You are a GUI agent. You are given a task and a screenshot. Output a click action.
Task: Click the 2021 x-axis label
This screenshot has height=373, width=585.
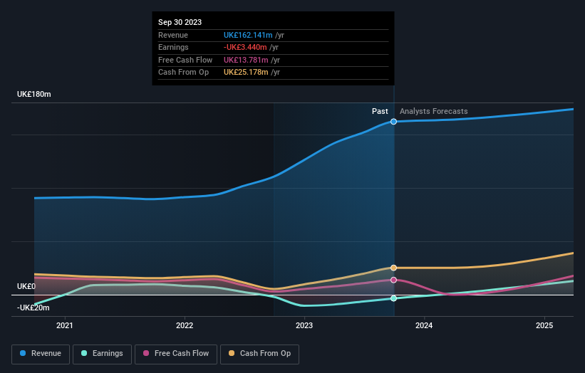pos(65,326)
